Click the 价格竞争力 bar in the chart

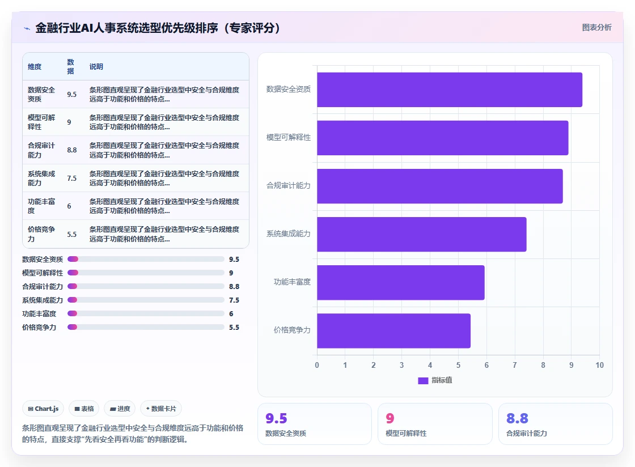pos(393,330)
